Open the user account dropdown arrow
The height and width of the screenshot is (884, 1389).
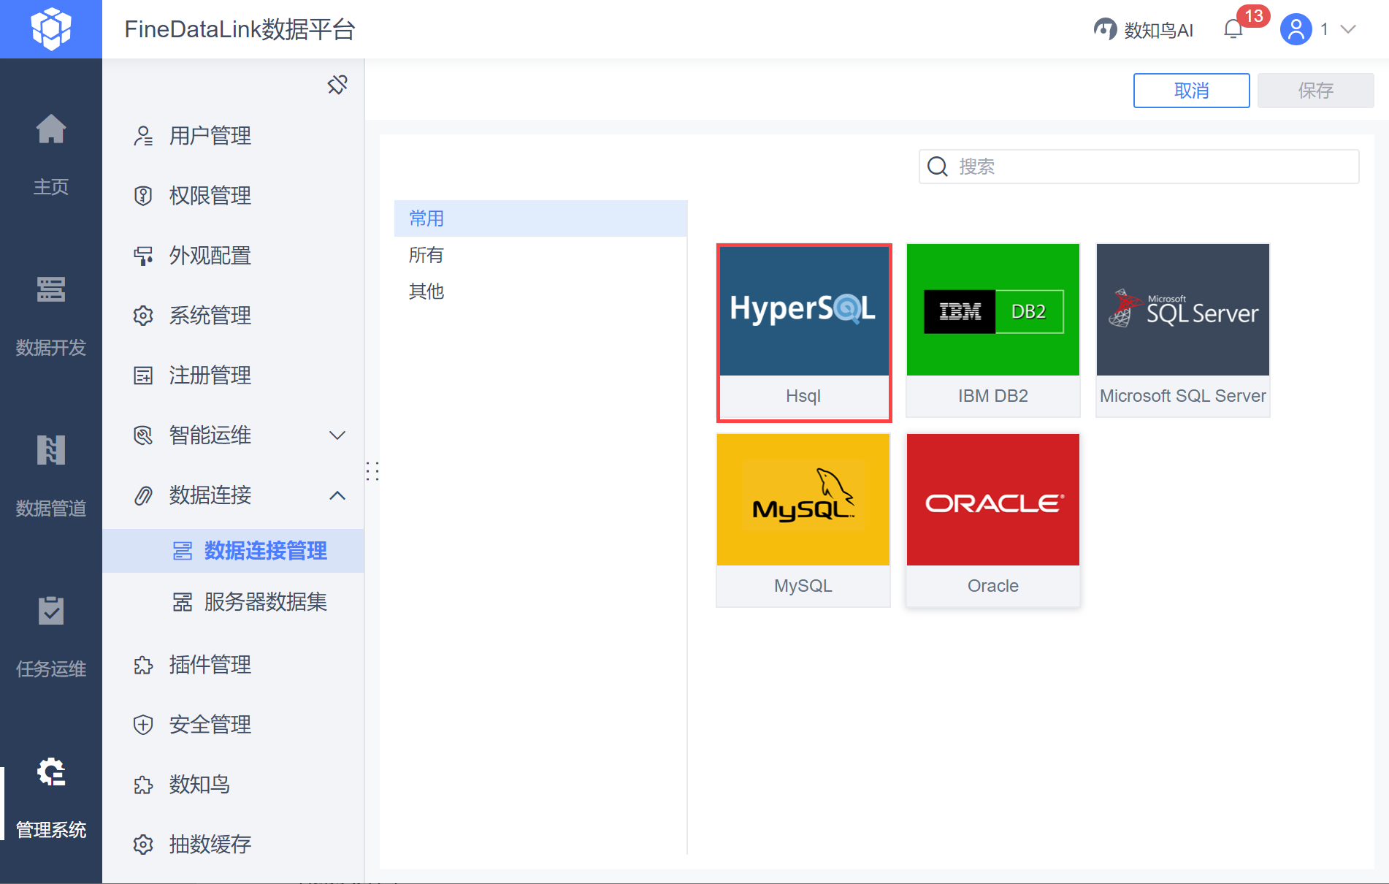coord(1348,29)
